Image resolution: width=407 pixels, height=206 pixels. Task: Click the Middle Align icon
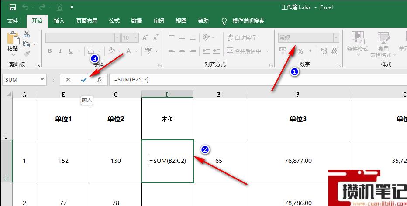[182, 37]
